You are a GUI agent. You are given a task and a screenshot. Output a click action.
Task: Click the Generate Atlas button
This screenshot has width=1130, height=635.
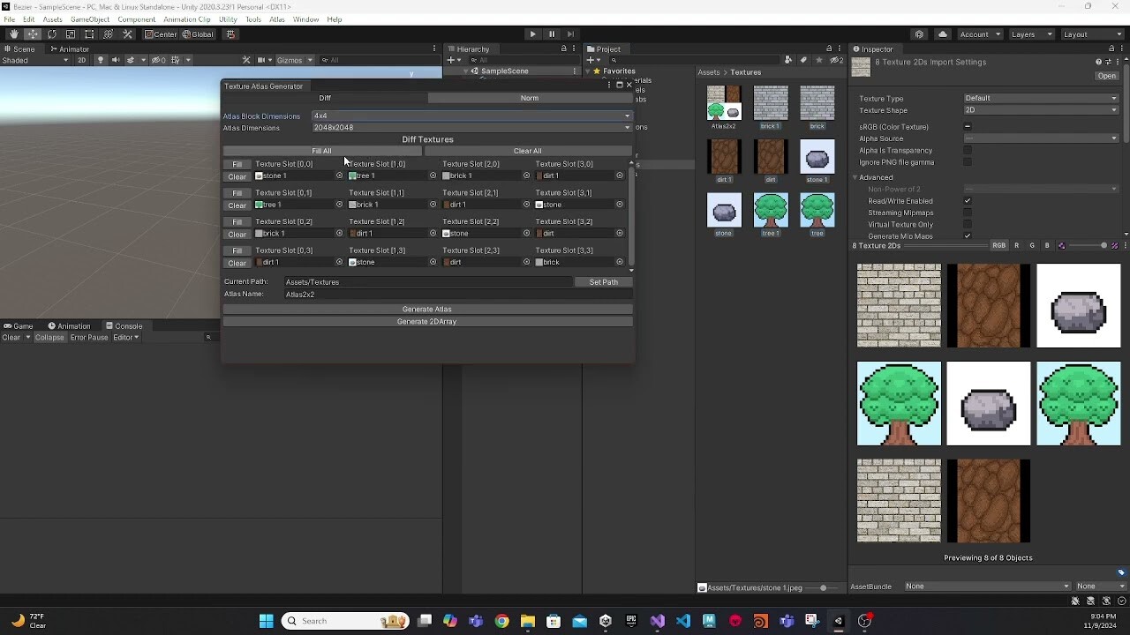coord(427,310)
